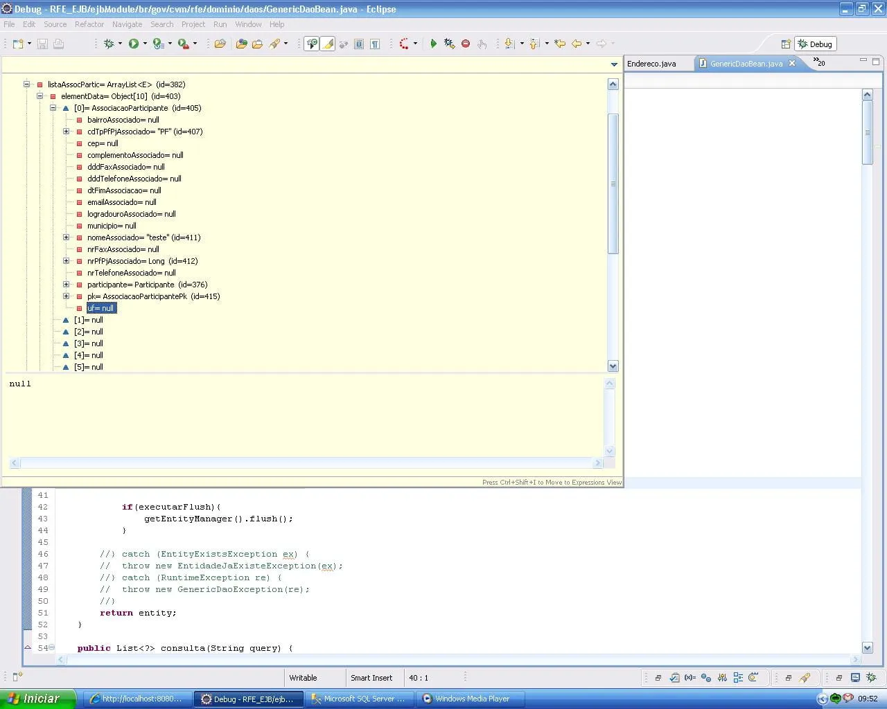887x709 pixels.
Task: Expand the nomeAssociado variable node
Action: (x=67, y=237)
